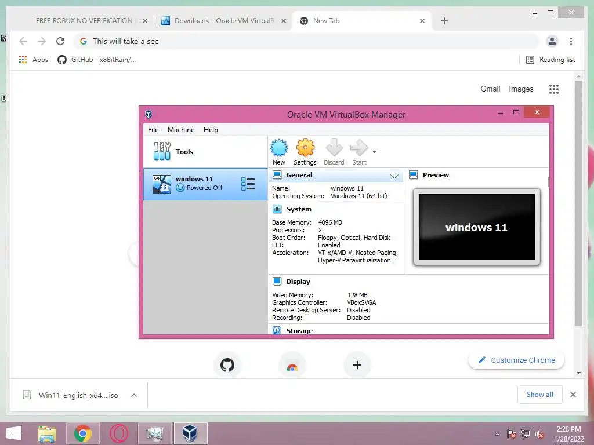Click the General section header icon
Viewport: 594px width, 445px height.
277,175
